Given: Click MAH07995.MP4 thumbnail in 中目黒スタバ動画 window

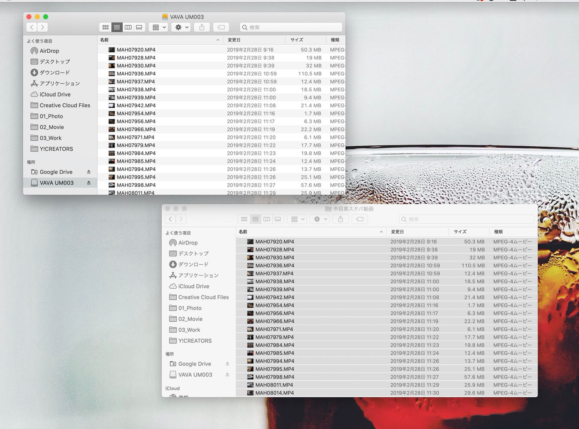Looking at the screenshot, I should (x=250, y=369).
